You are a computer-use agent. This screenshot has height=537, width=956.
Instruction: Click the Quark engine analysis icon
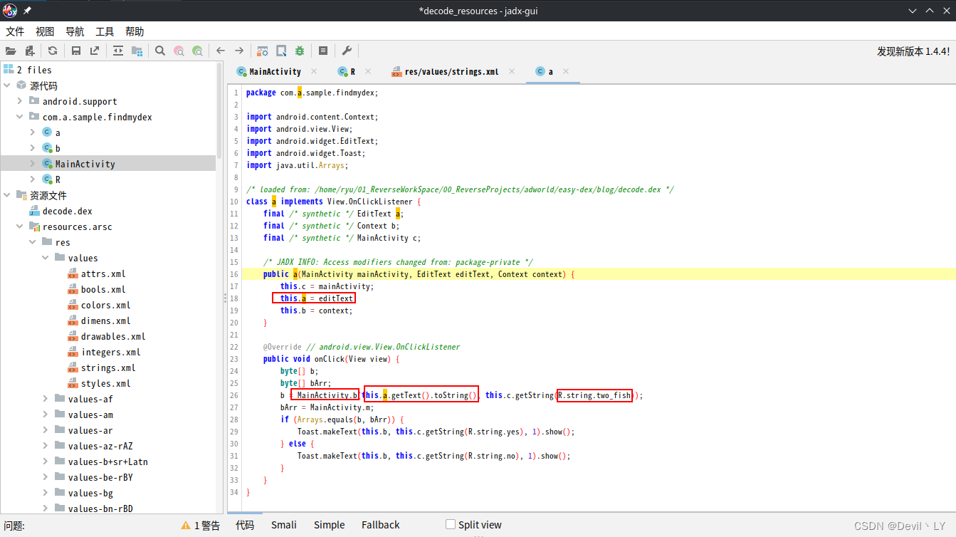(x=281, y=51)
